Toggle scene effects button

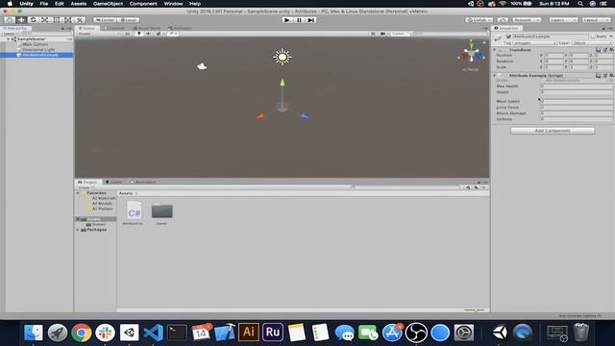pos(159,34)
